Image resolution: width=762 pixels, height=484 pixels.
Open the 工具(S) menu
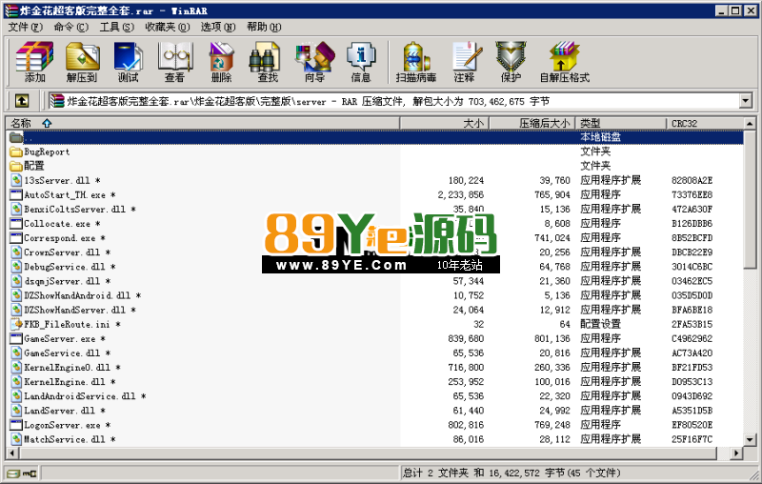point(116,28)
